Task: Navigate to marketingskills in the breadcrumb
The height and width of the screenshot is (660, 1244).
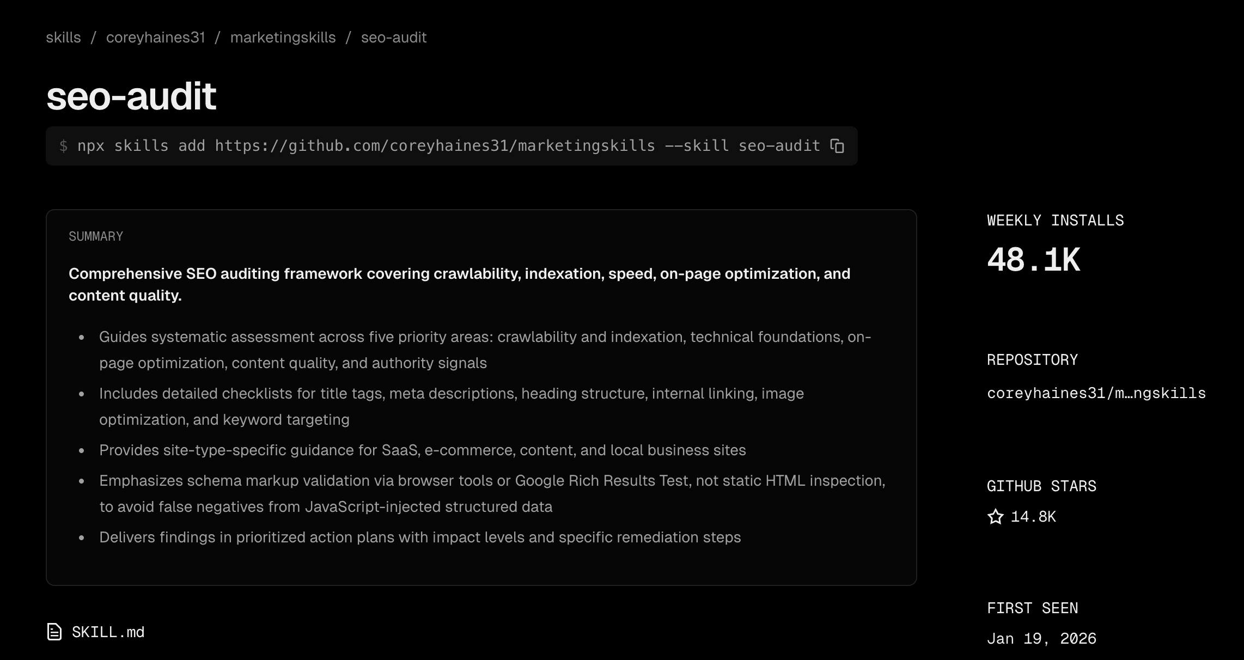Action: pos(283,38)
